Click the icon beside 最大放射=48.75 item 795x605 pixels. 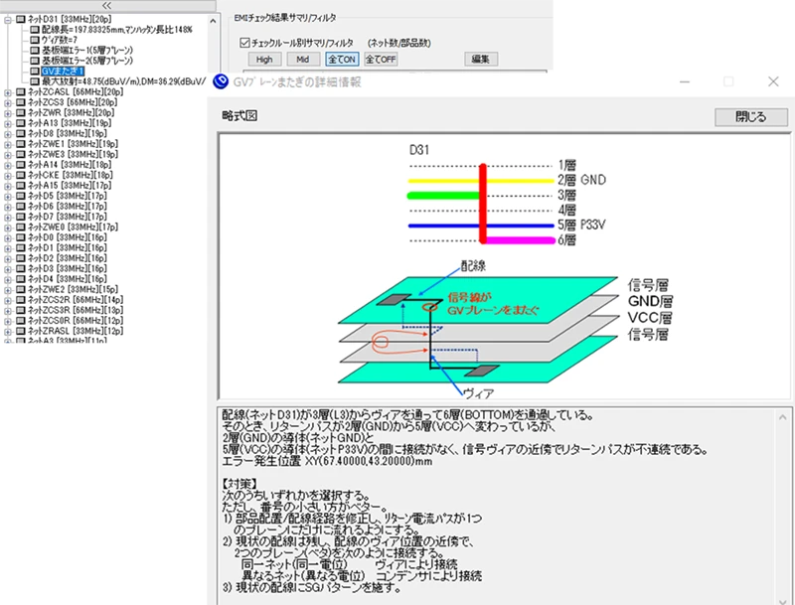[x=34, y=81]
